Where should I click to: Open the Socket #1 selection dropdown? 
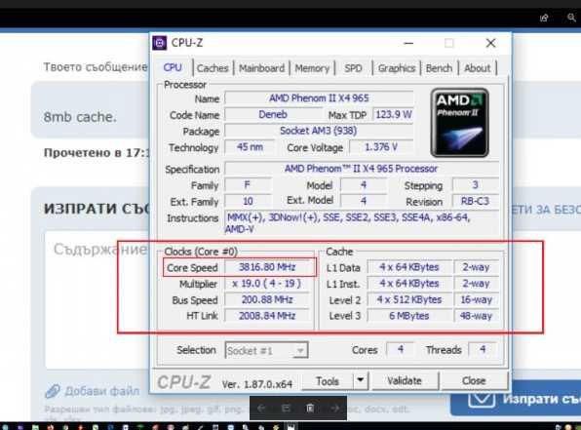pyautogui.click(x=266, y=350)
